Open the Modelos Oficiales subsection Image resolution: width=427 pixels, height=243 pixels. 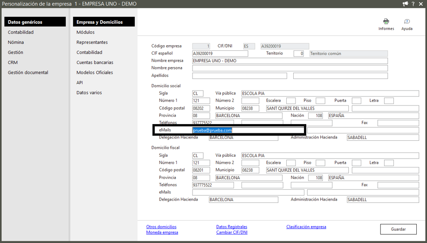click(x=95, y=72)
